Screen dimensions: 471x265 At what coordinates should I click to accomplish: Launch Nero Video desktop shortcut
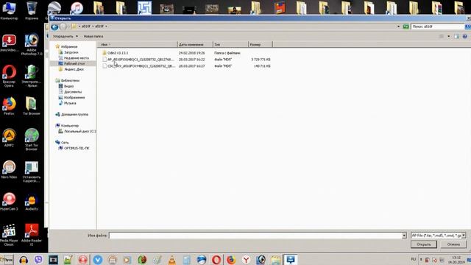coord(9,170)
